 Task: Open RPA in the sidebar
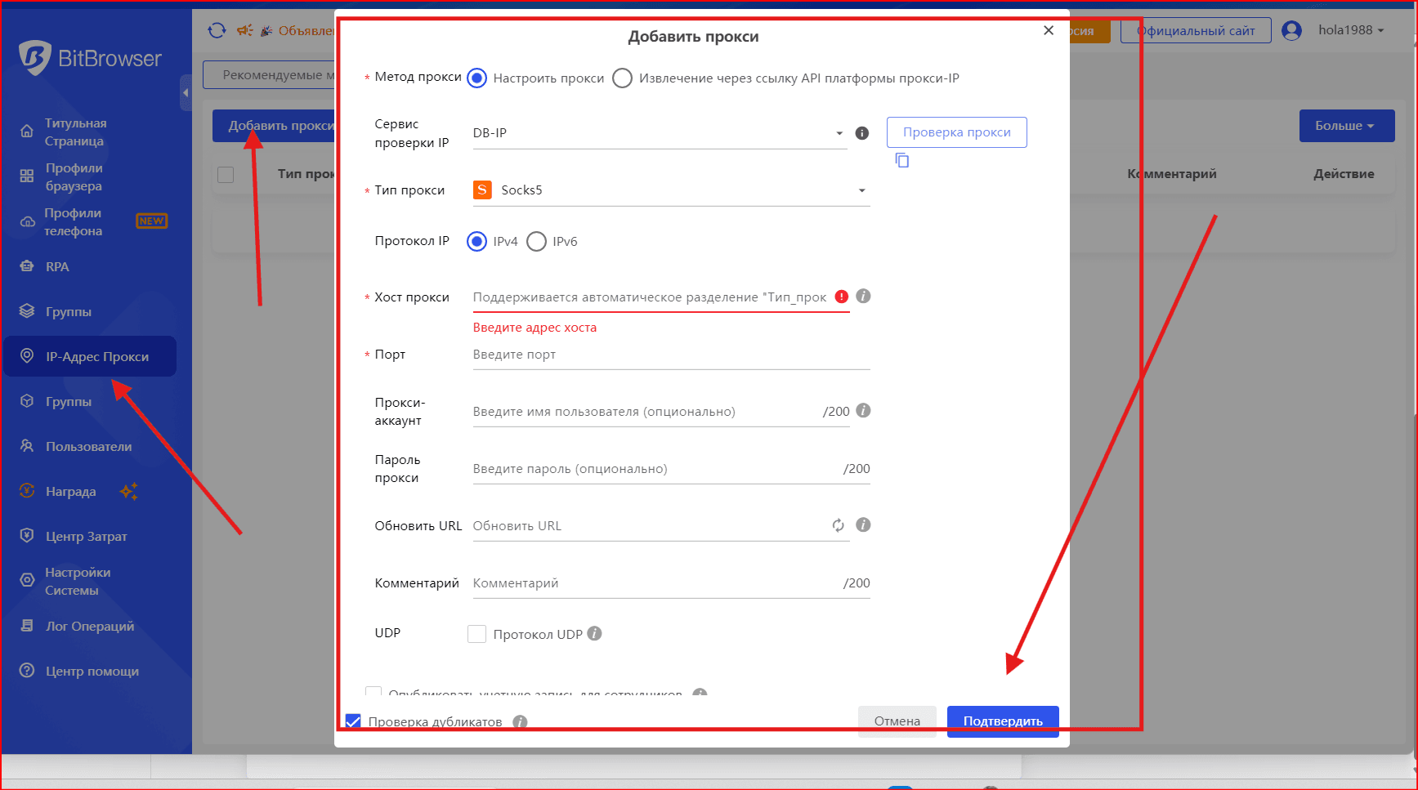point(57,266)
